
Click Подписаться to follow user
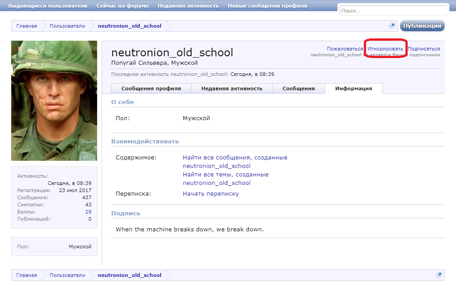pyautogui.click(x=424, y=49)
